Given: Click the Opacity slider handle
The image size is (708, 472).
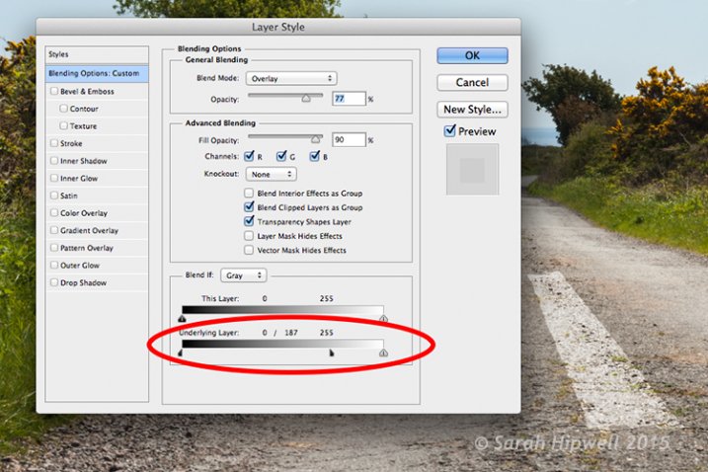Looking at the screenshot, I should [x=306, y=99].
